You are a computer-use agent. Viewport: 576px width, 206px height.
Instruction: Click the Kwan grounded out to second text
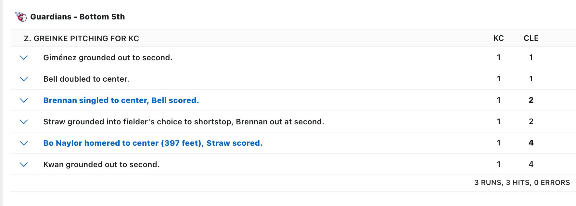[101, 165]
